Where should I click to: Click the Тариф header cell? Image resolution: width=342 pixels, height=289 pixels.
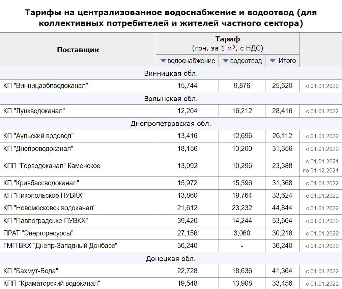227,43
